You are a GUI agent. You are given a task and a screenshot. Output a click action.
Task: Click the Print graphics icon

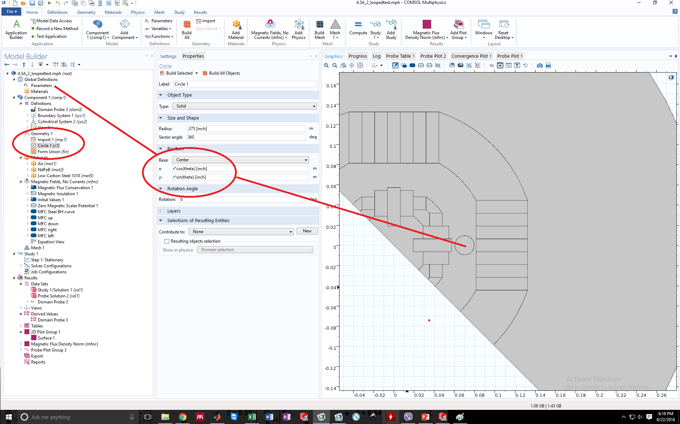pos(548,65)
